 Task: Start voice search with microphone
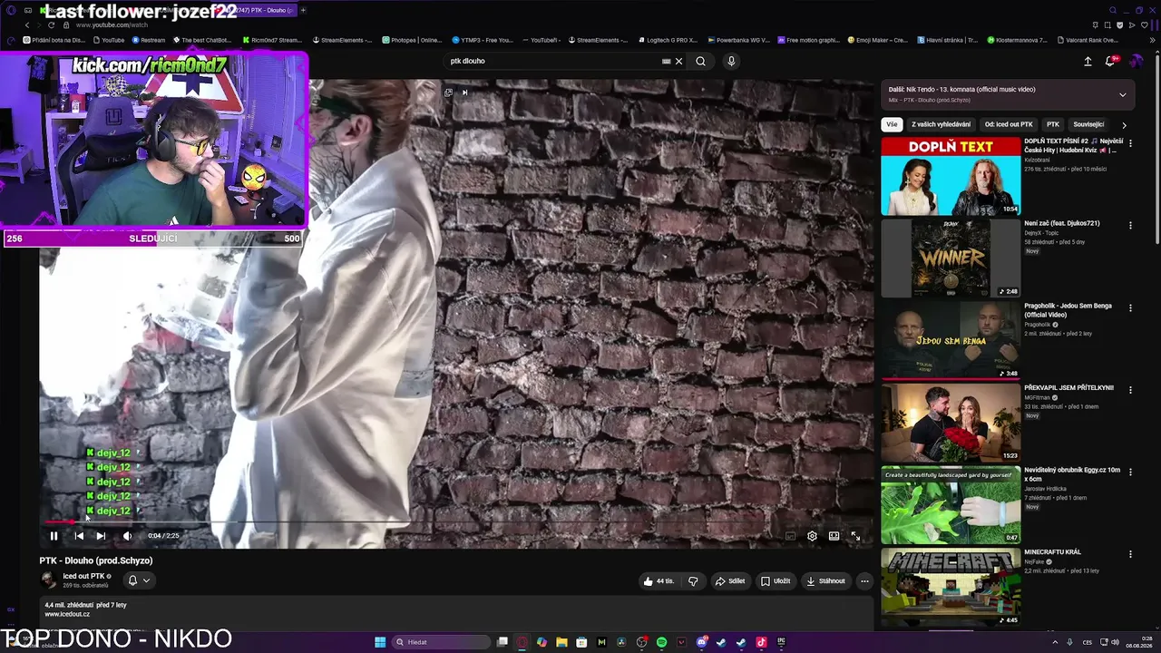click(731, 62)
